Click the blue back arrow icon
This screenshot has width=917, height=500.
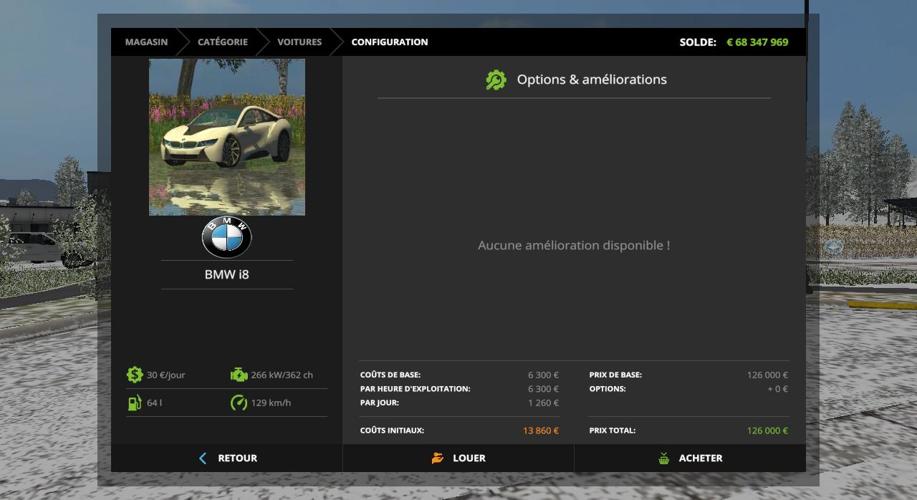point(203,458)
